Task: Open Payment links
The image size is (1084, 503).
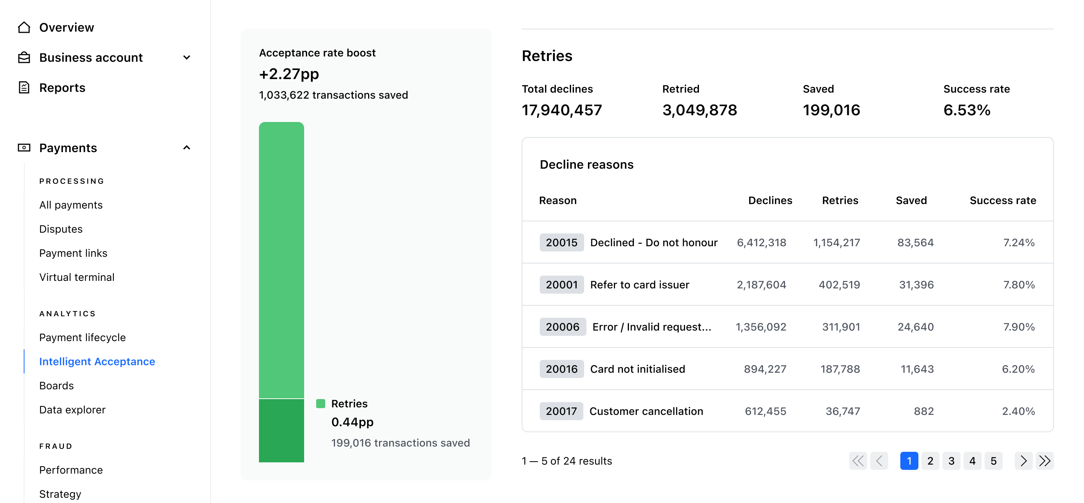Action: (x=73, y=253)
